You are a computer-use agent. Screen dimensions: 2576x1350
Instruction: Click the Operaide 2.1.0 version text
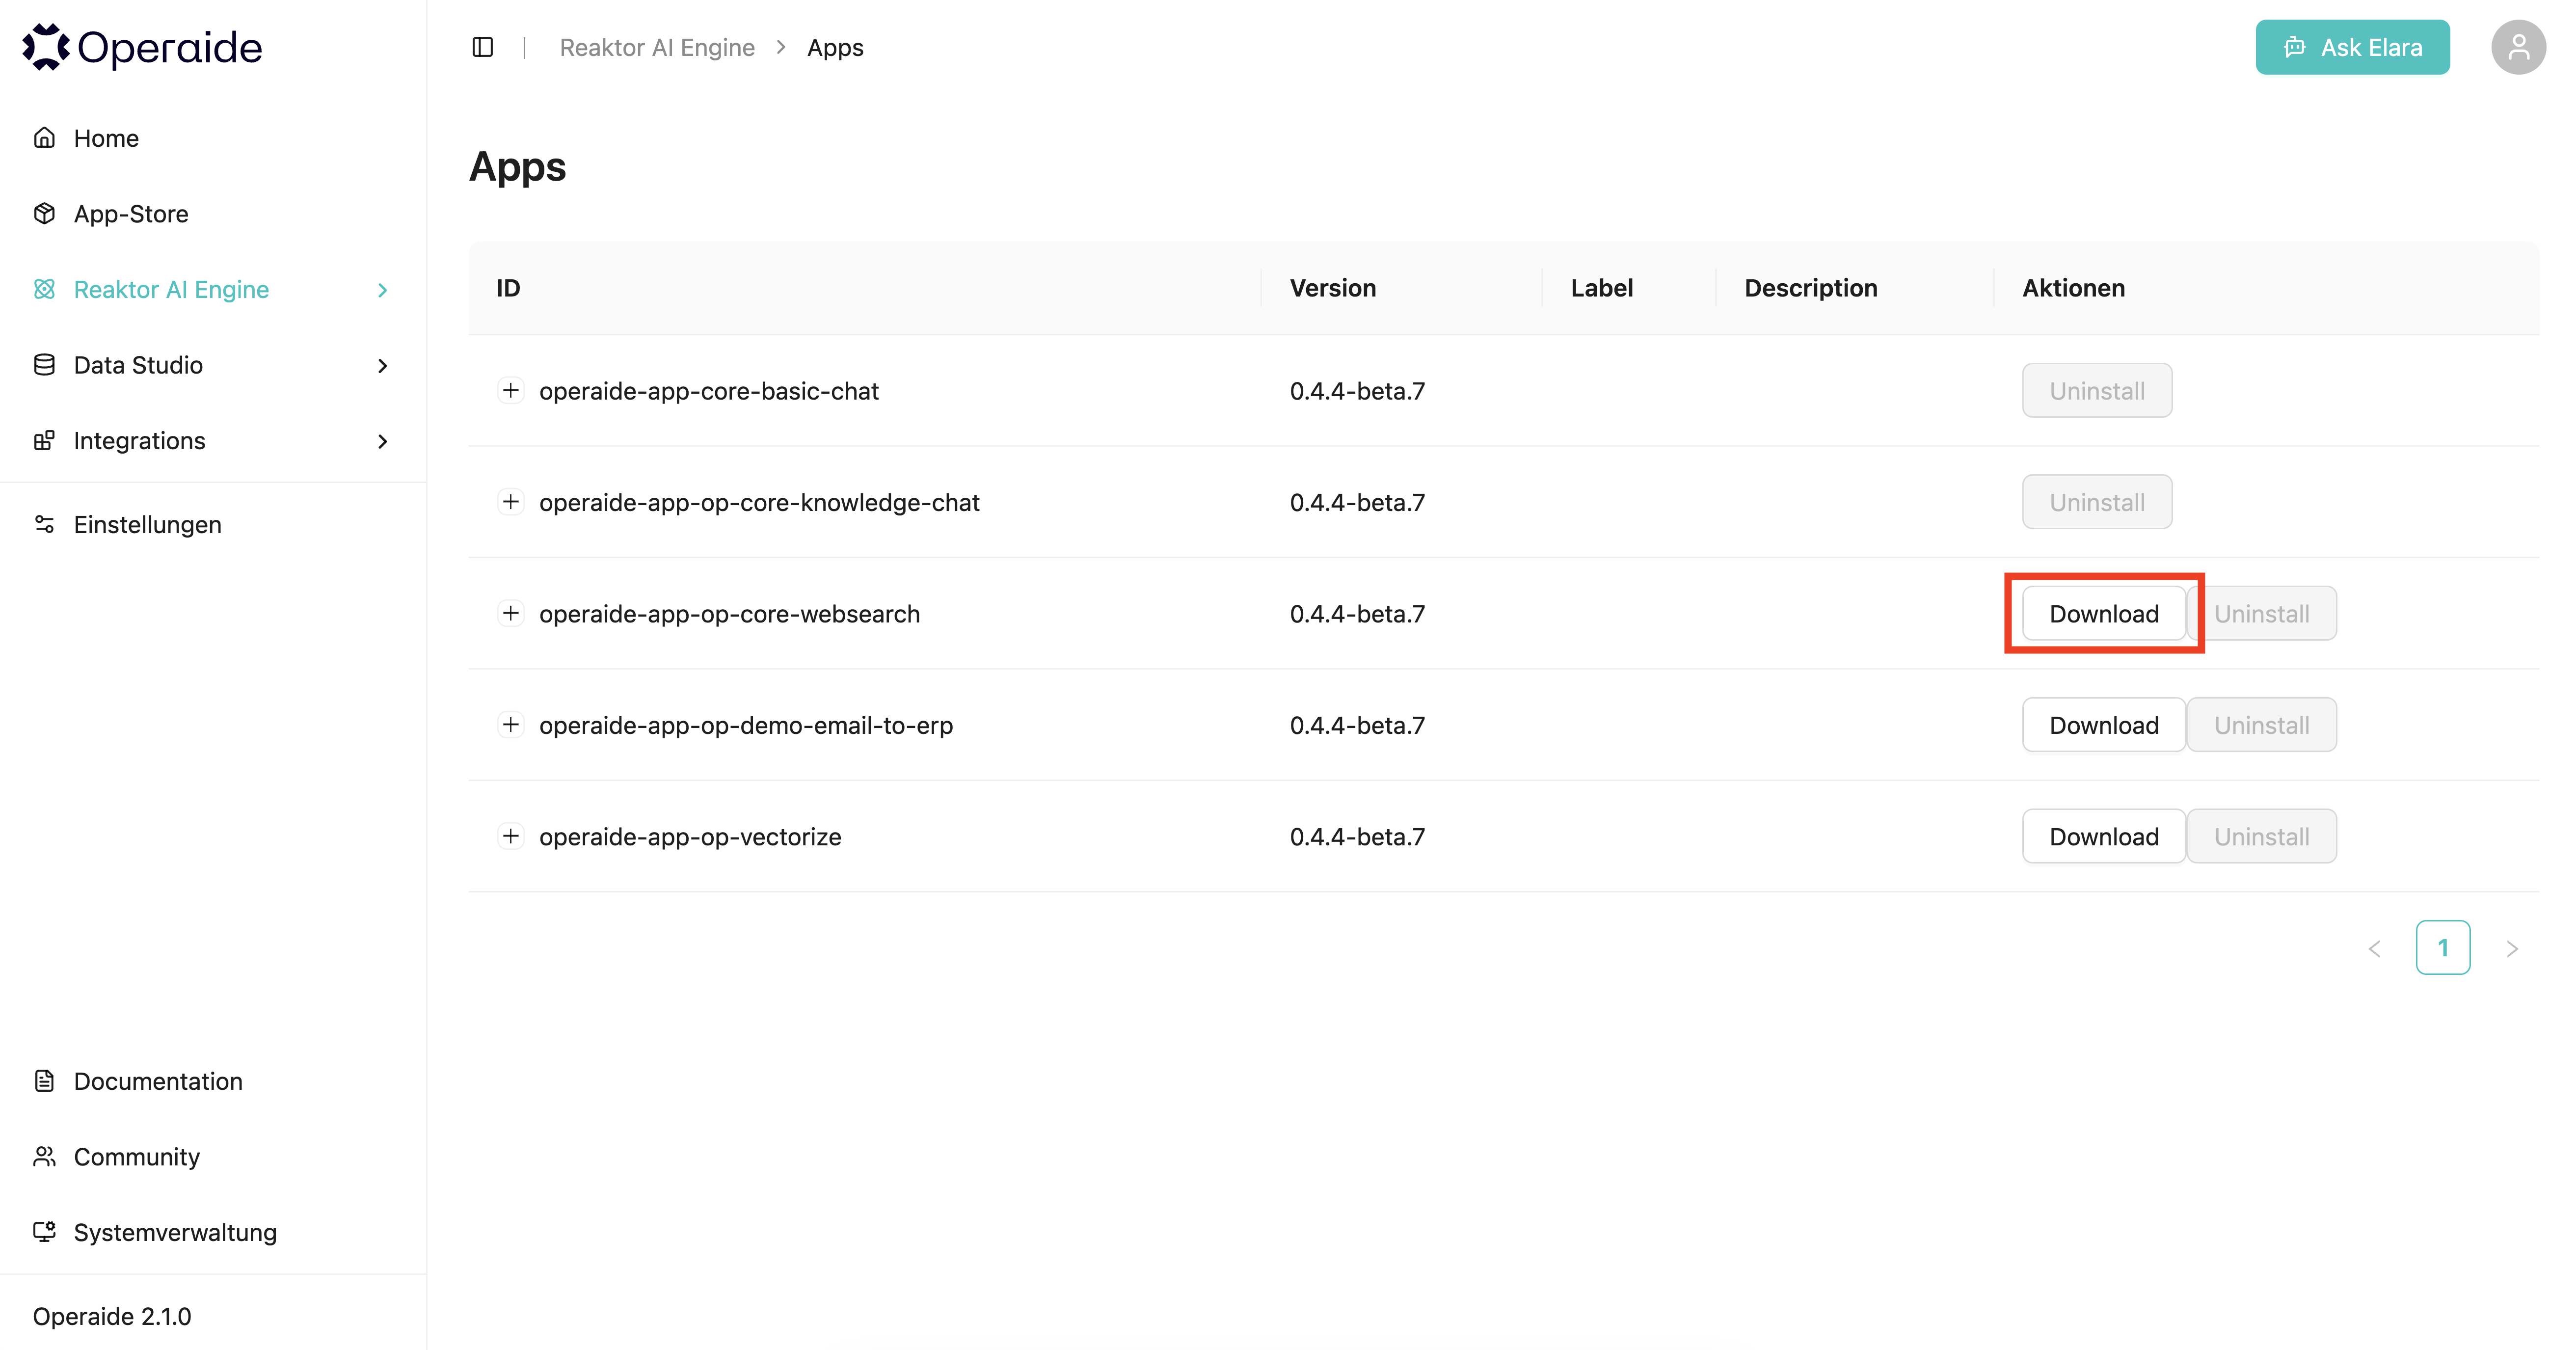(x=112, y=1316)
